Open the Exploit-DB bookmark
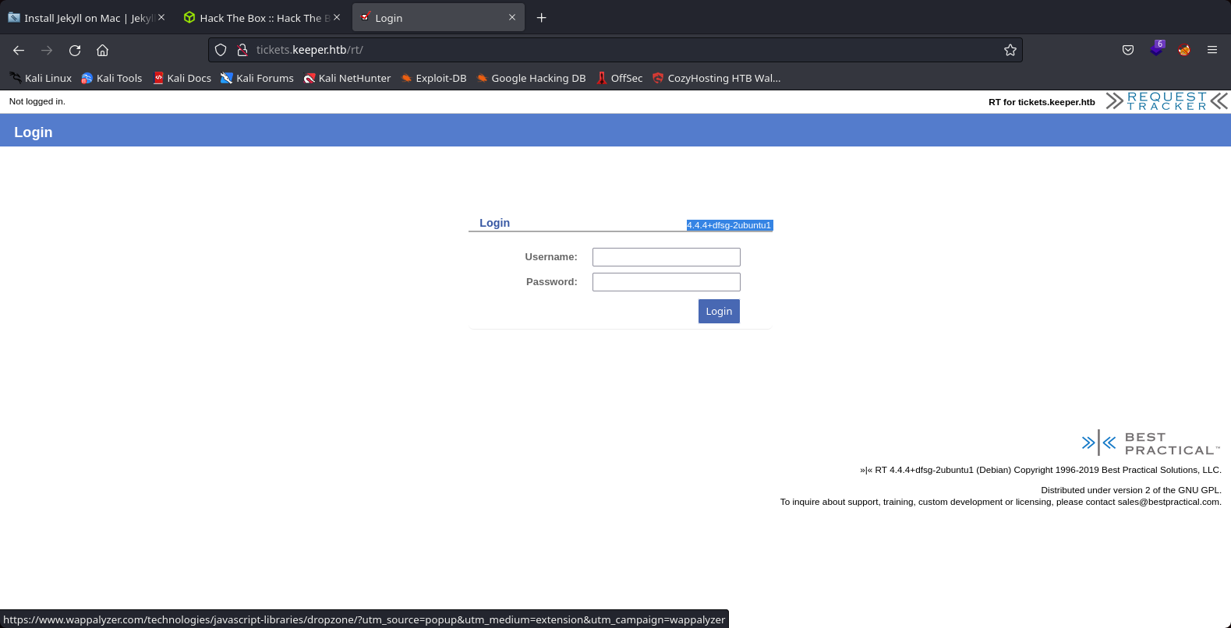 [433, 78]
